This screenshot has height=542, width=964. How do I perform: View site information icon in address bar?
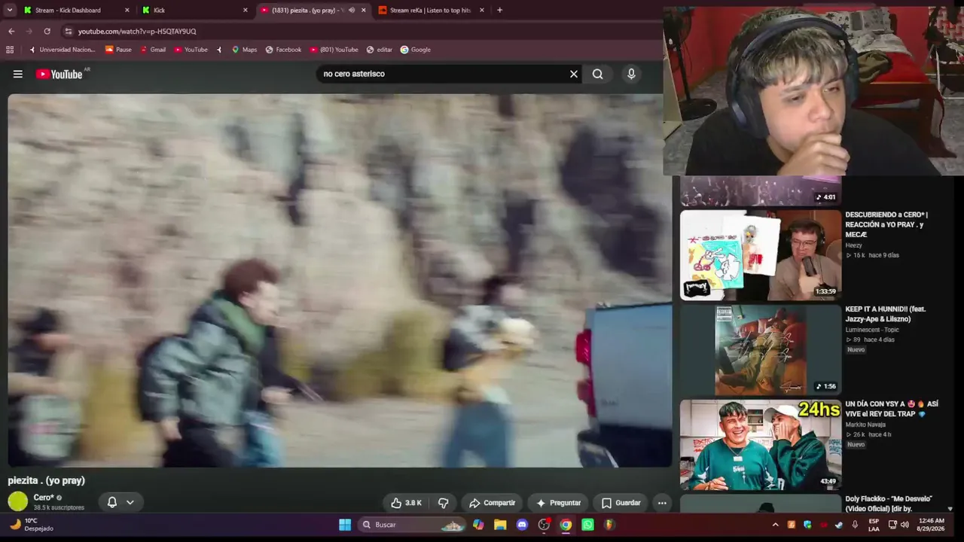pos(69,31)
